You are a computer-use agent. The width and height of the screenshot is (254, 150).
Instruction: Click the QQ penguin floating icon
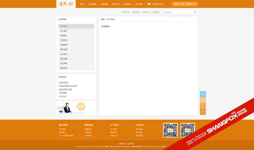(x=203, y=100)
